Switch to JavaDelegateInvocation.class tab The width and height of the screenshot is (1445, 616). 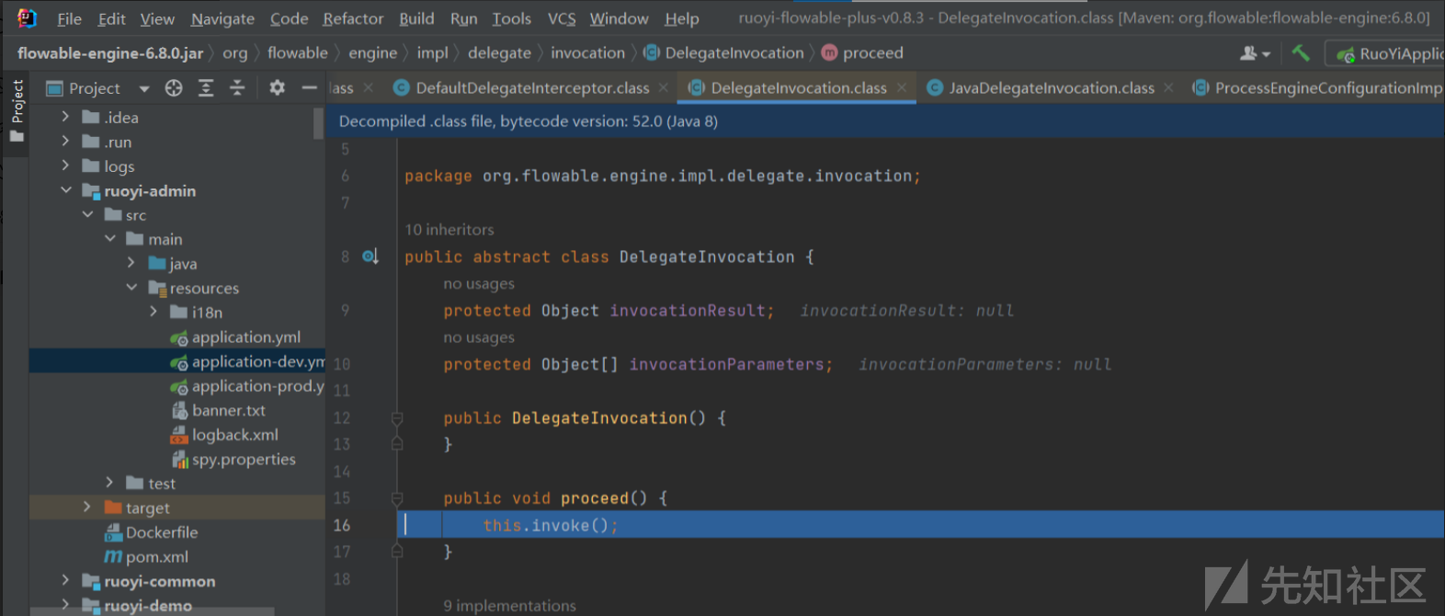click(1052, 88)
